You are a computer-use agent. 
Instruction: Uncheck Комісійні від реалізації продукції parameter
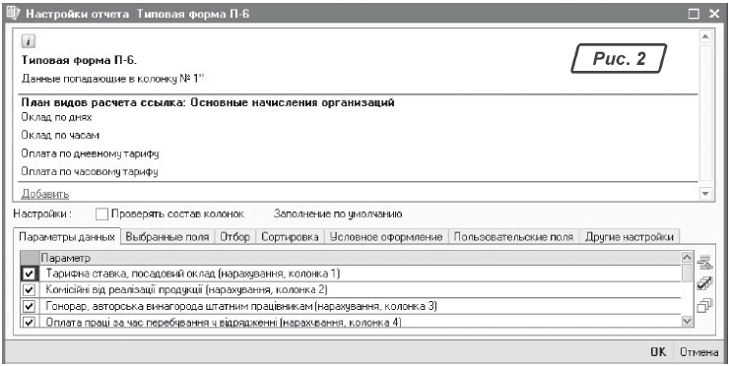tap(29, 290)
